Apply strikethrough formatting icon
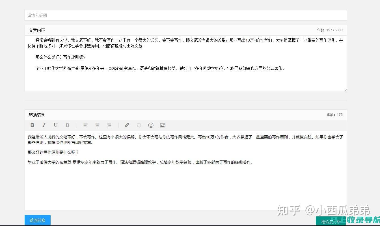This screenshot has width=380, height=226. coord(68,125)
